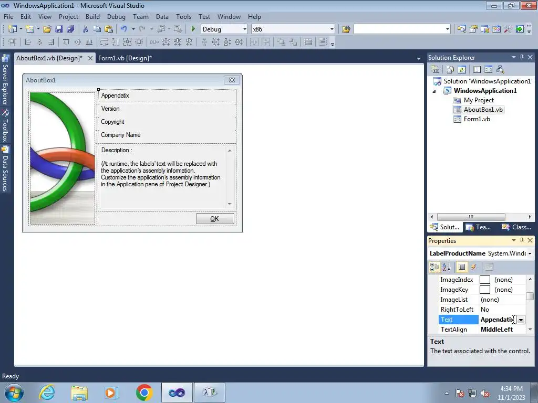
Task: Click the New Project toolbar icon
Action: [x=13, y=29]
